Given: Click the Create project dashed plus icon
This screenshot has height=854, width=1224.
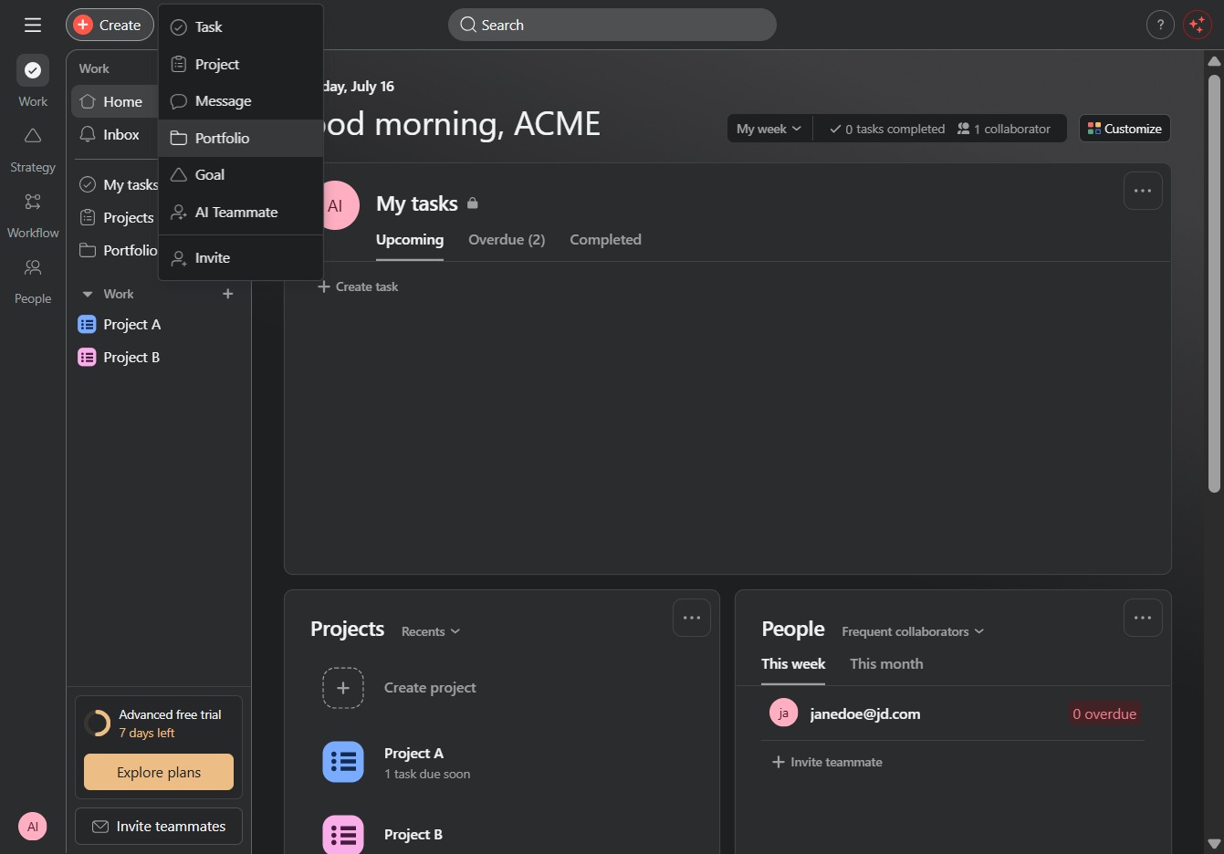Looking at the screenshot, I should [343, 688].
